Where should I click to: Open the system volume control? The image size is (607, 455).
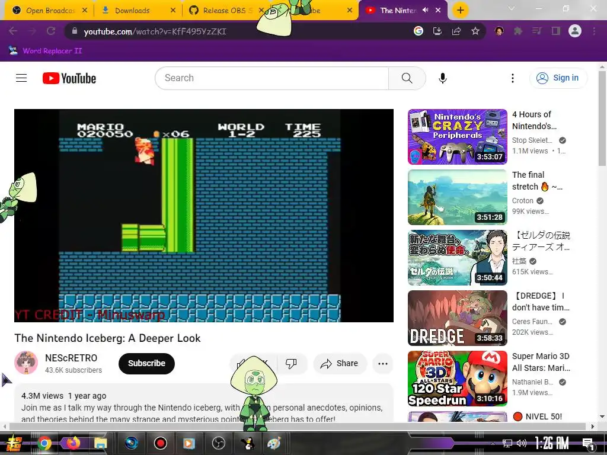click(522, 443)
